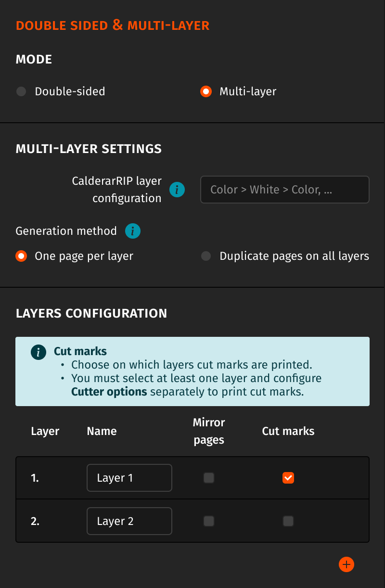
Task: Click the LAYERS CONFIGURATION section header
Action: pyautogui.click(x=91, y=313)
